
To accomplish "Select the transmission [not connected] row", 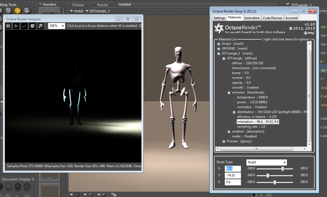I will click(x=254, y=68).
